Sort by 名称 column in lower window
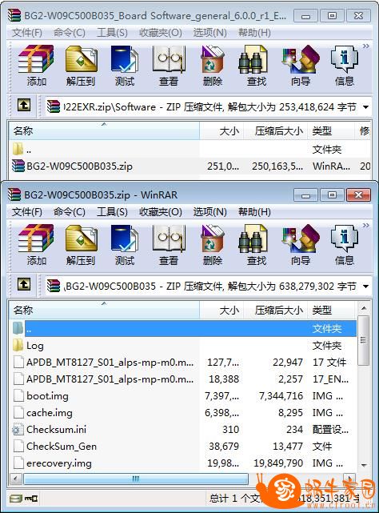 [x=104, y=310]
